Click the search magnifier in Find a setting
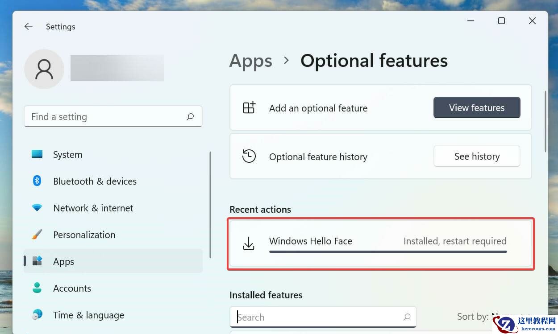The height and width of the screenshot is (334, 558). point(190,117)
